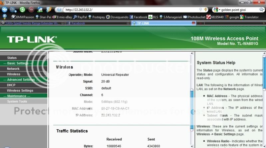Click the Google search engine icon
Image resolution: width=266 pixels, height=148 pixels.
point(216,10)
